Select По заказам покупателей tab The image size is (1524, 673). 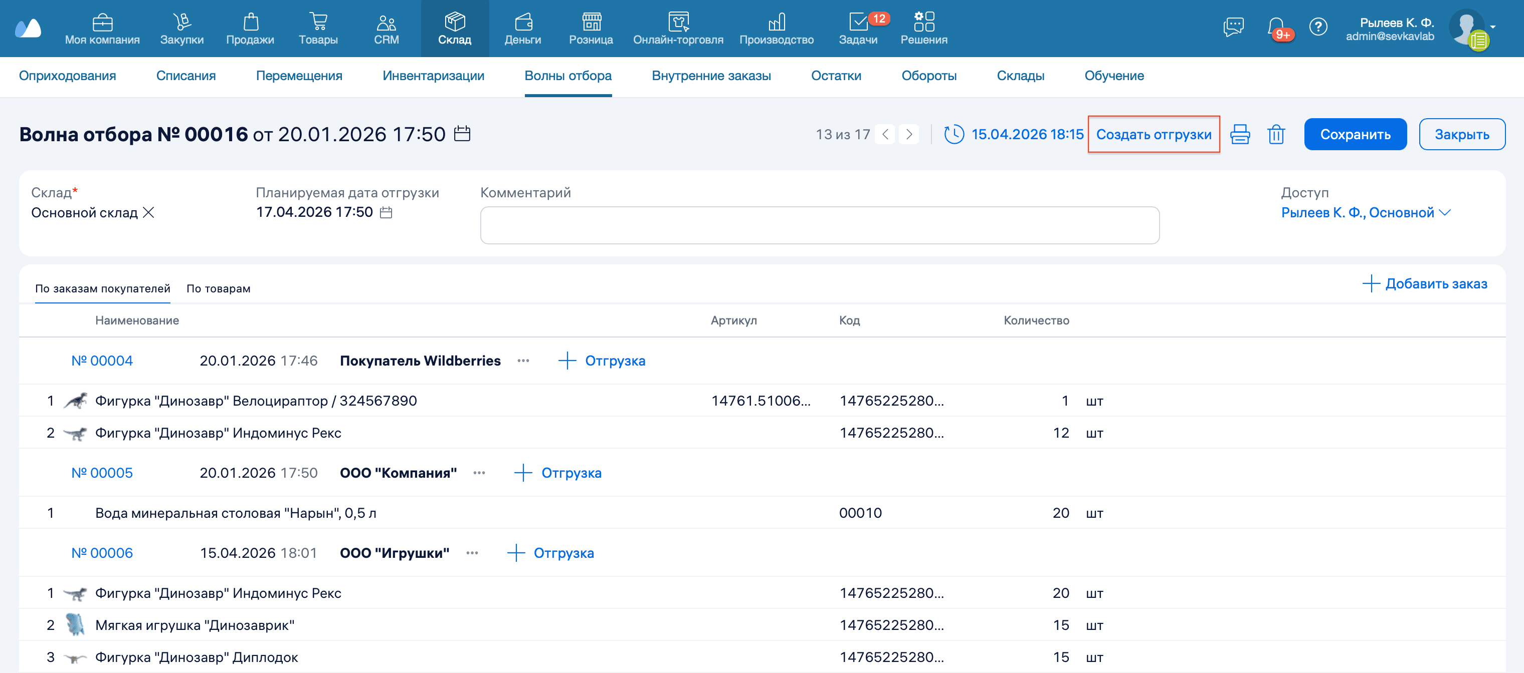(x=102, y=288)
